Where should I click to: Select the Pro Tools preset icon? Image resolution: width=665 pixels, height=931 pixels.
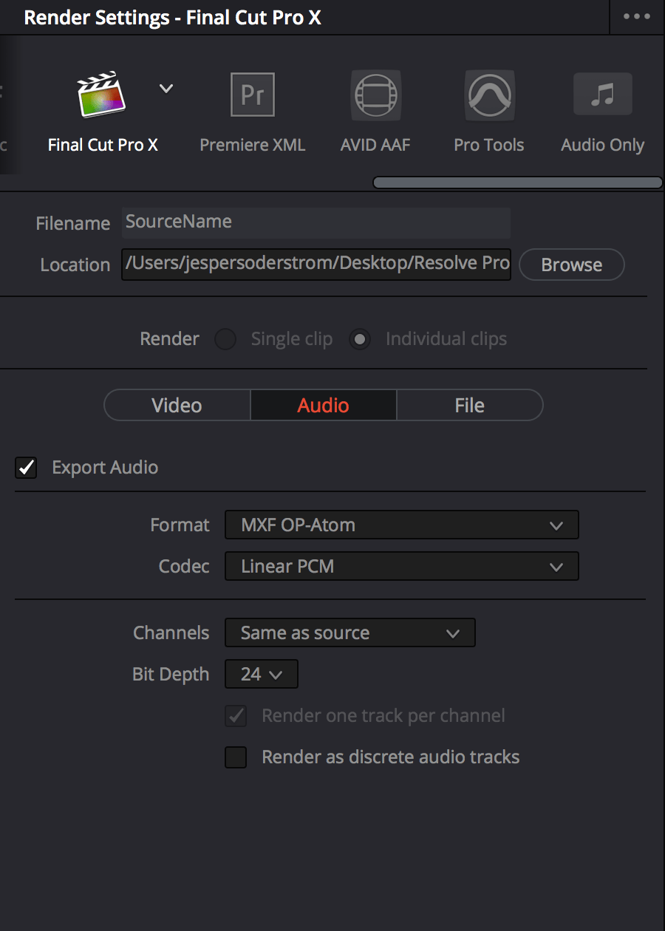click(x=489, y=95)
